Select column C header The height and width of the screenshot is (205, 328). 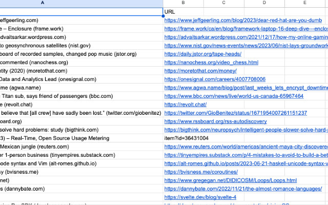(x=224, y=3)
